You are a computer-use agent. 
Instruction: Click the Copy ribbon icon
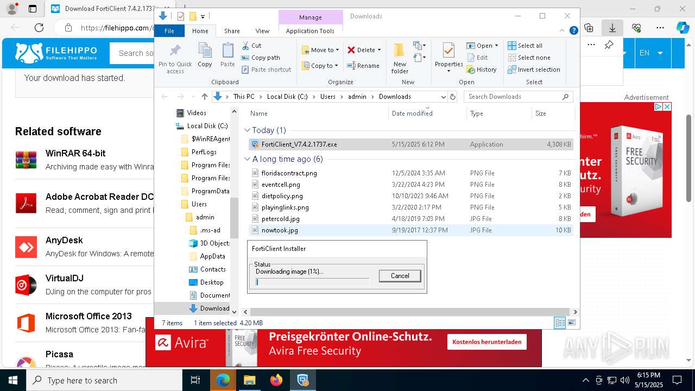(205, 55)
